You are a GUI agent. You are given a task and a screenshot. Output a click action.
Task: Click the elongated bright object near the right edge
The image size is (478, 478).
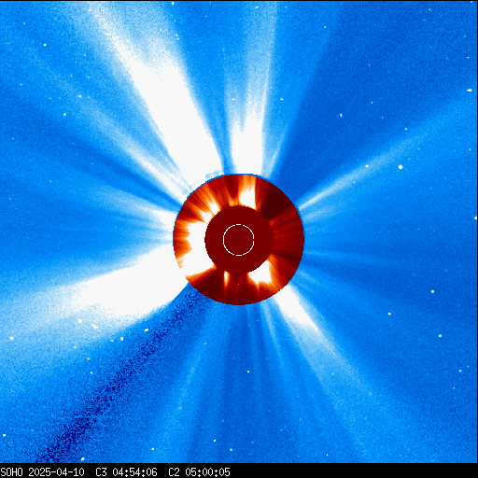[x=470, y=91]
